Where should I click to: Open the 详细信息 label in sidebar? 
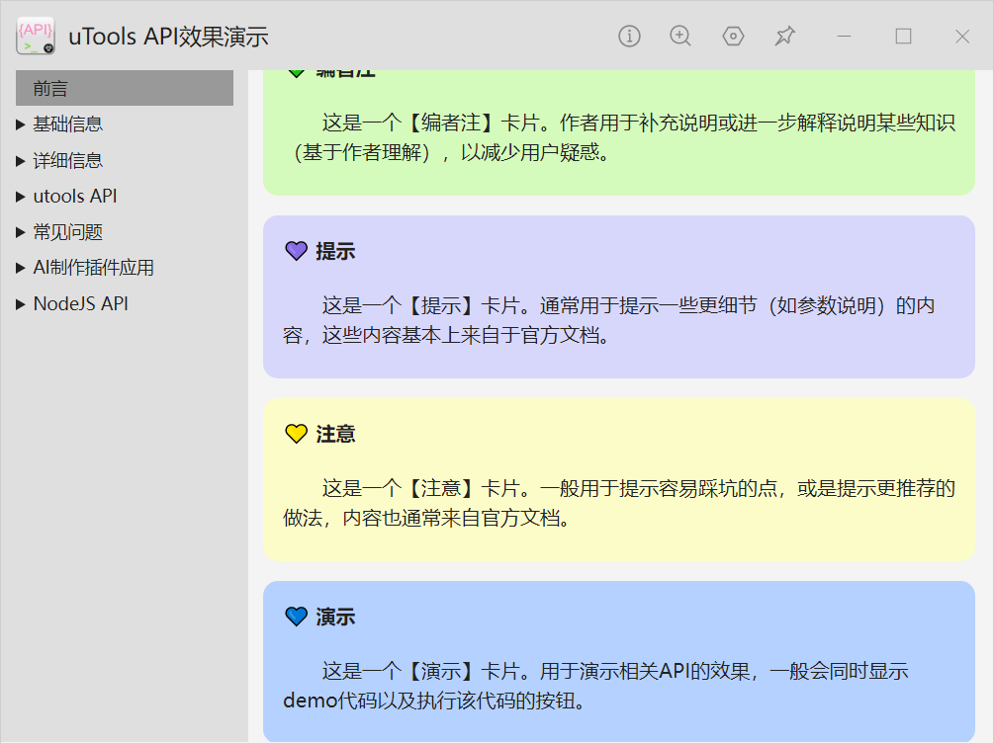click(68, 160)
